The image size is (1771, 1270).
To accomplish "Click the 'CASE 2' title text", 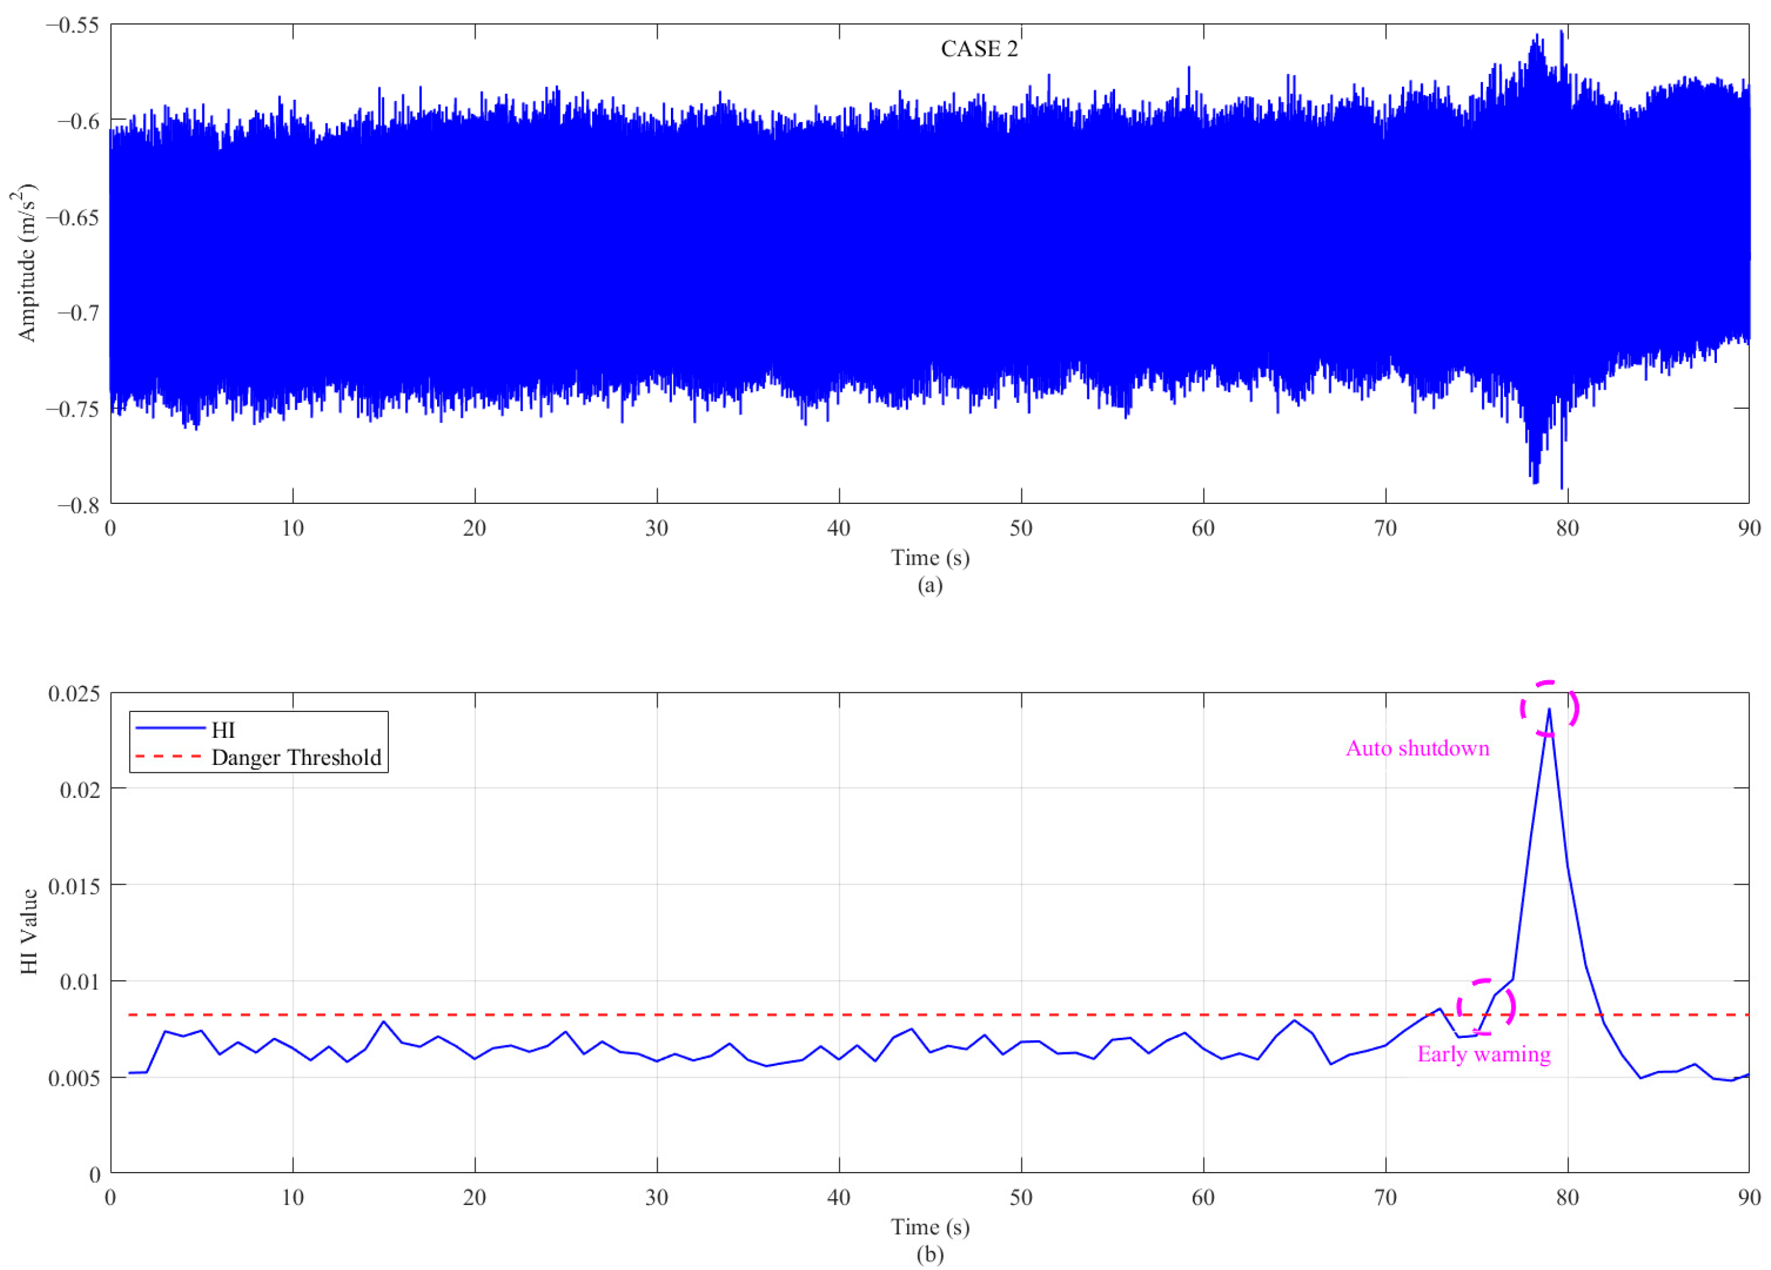I will coord(979,49).
